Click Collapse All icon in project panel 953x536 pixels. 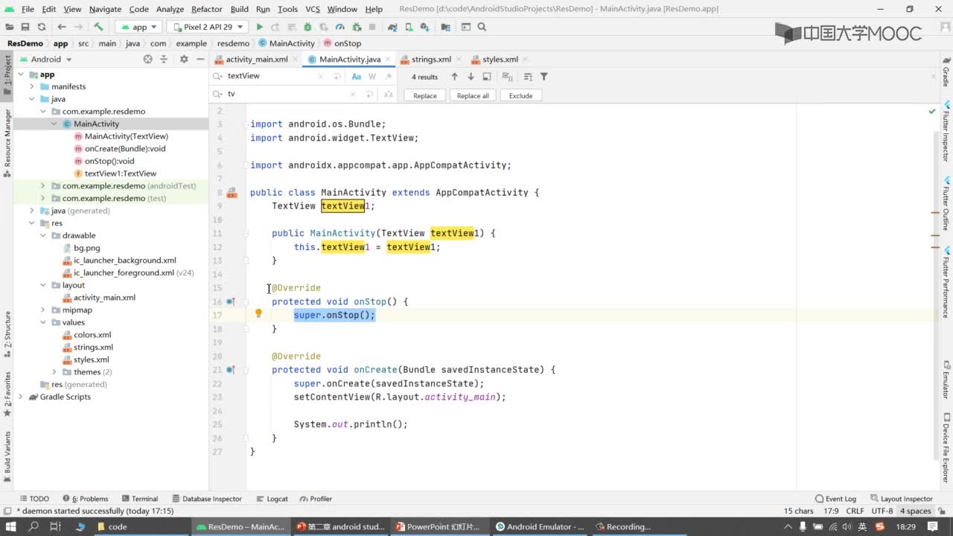[165, 59]
